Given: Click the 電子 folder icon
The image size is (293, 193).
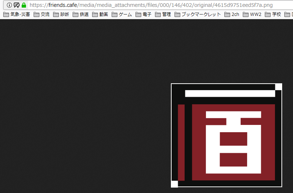Looking at the screenshot, I should [138, 14].
